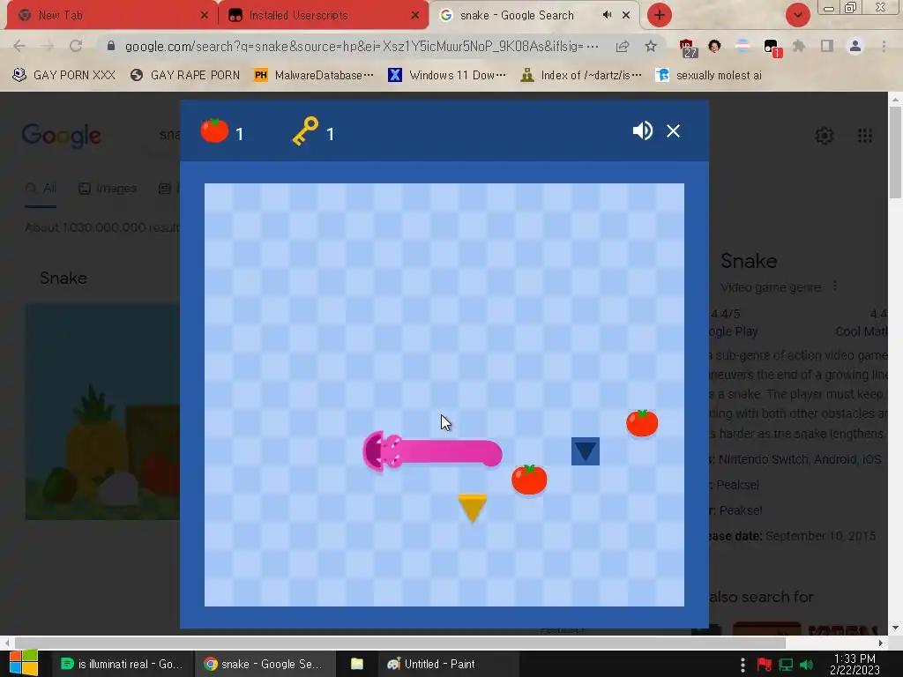Viewport: 903px width, 677px height.
Task: Open more options beside Video game genre
Action: [x=835, y=286]
